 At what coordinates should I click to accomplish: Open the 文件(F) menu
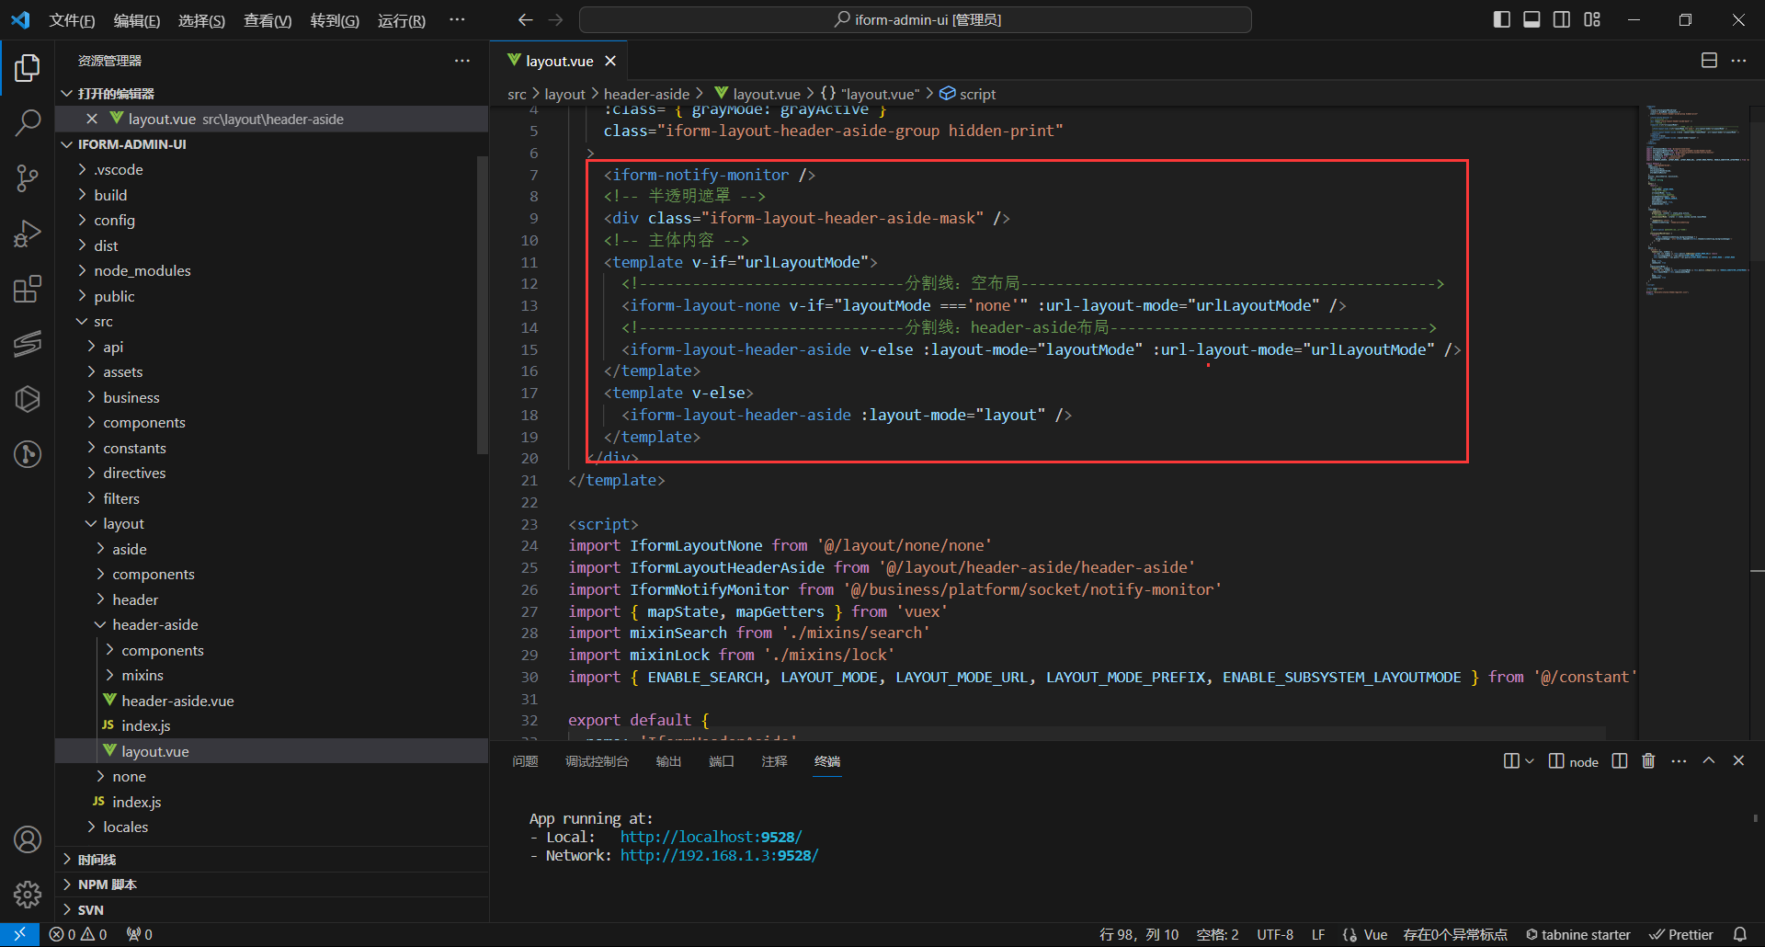(x=72, y=20)
